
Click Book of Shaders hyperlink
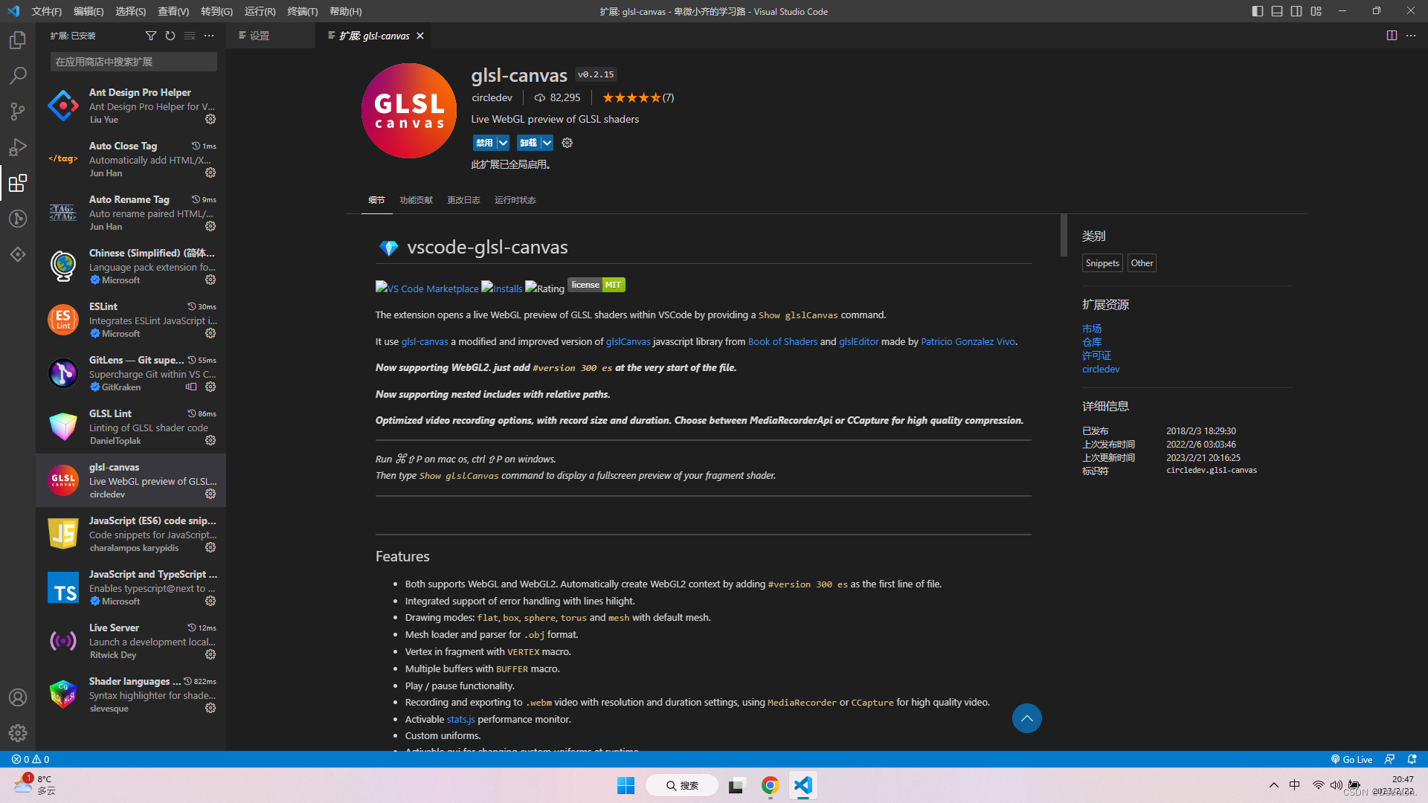(x=782, y=341)
